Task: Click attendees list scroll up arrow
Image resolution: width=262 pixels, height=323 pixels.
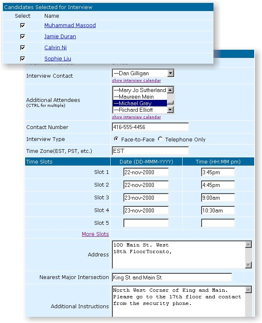Action: coord(170,90)
